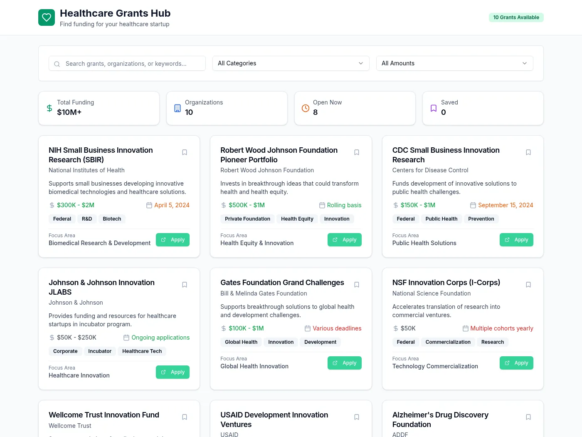This screenshot has width=582, height=437.
Task: Click the Healthcare Grants Hub title
Action: click(x=115, y=13)
